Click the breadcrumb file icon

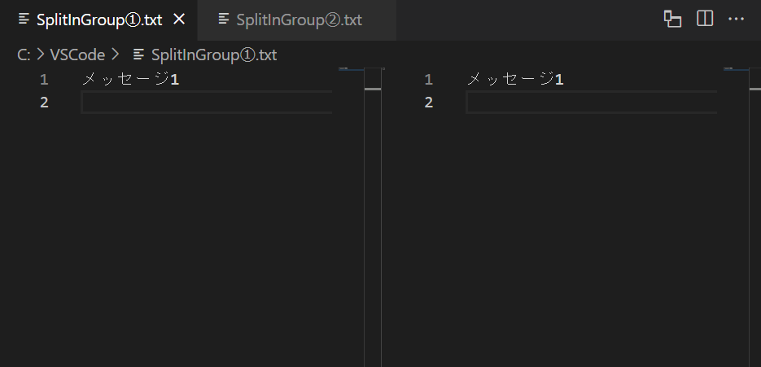coord(139,55)
